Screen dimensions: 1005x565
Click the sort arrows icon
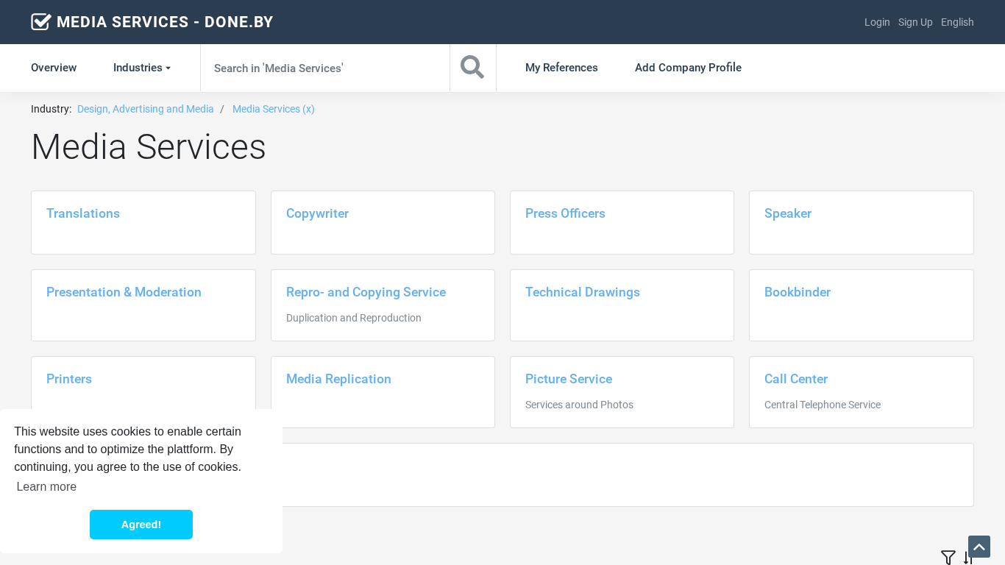click(967, 558)
